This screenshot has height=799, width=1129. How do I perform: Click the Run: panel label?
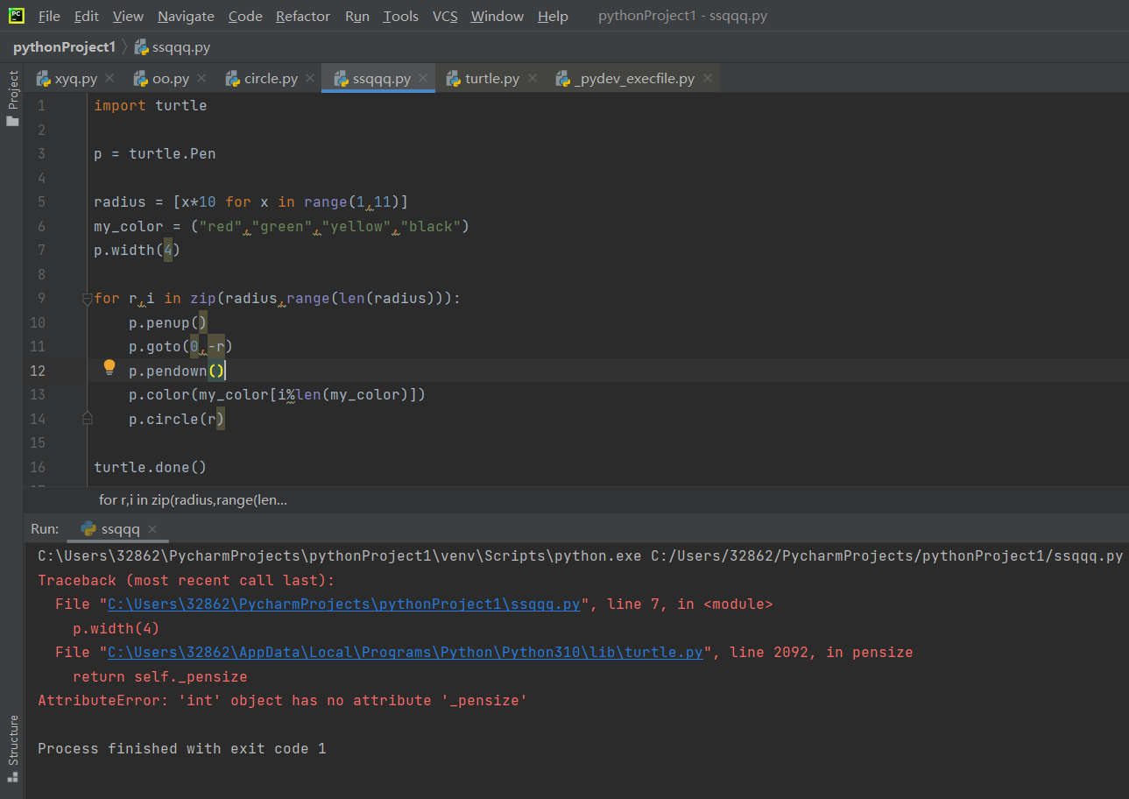pos(45,529)
